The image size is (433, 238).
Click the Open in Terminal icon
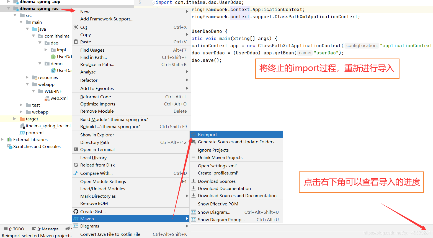click(x=76, y=149)
